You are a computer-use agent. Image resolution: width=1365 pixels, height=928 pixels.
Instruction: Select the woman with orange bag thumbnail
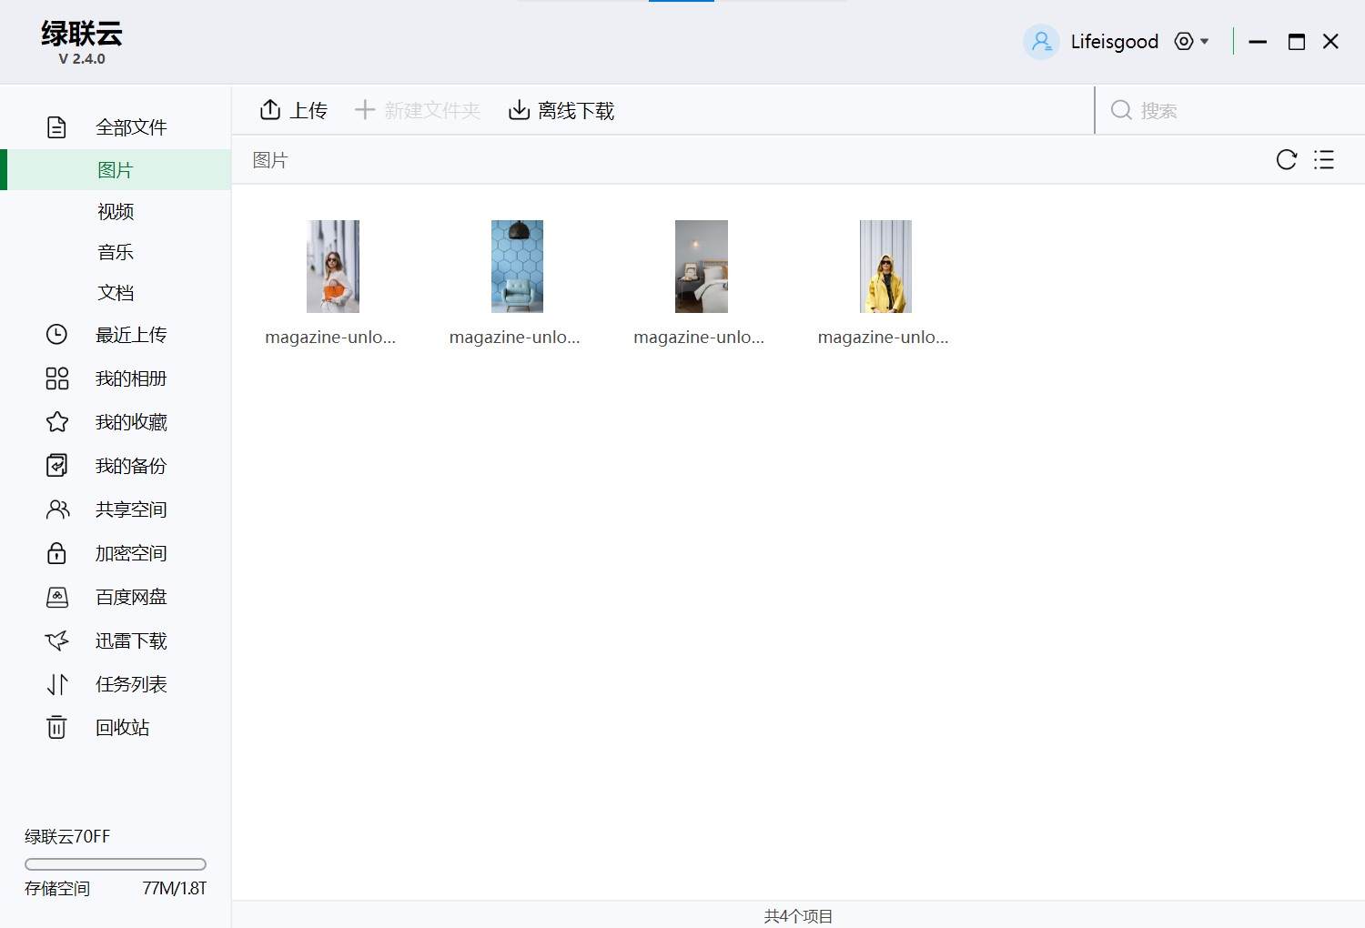coord(333,267)
